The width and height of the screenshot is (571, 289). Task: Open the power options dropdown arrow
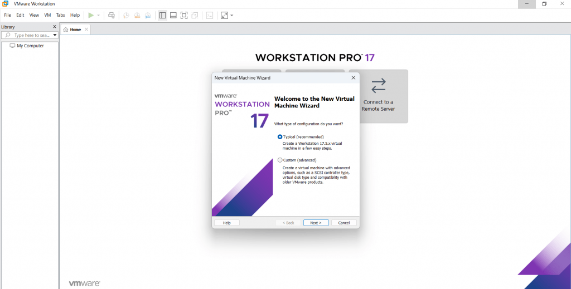98,15
